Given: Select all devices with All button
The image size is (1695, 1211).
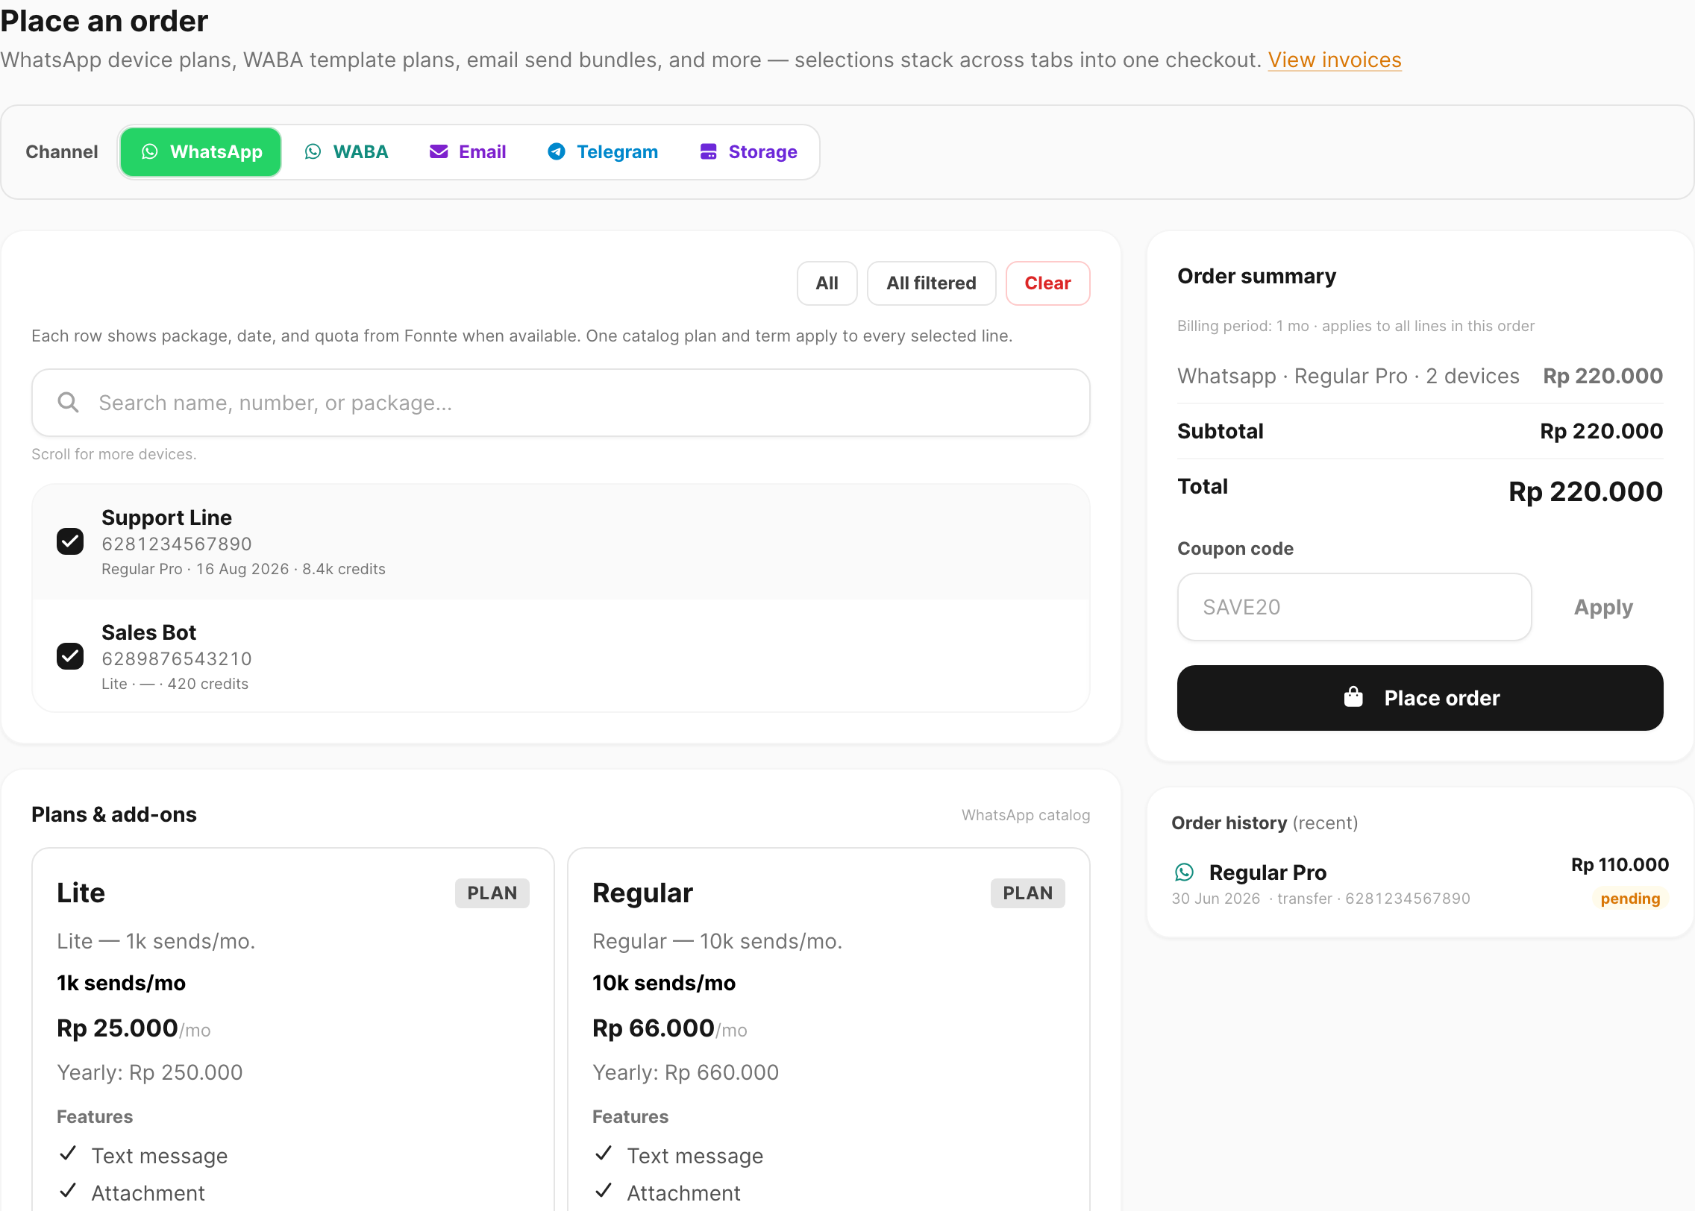Looking at the screenshot, I should pyautogui.click(x=827, y=283).
